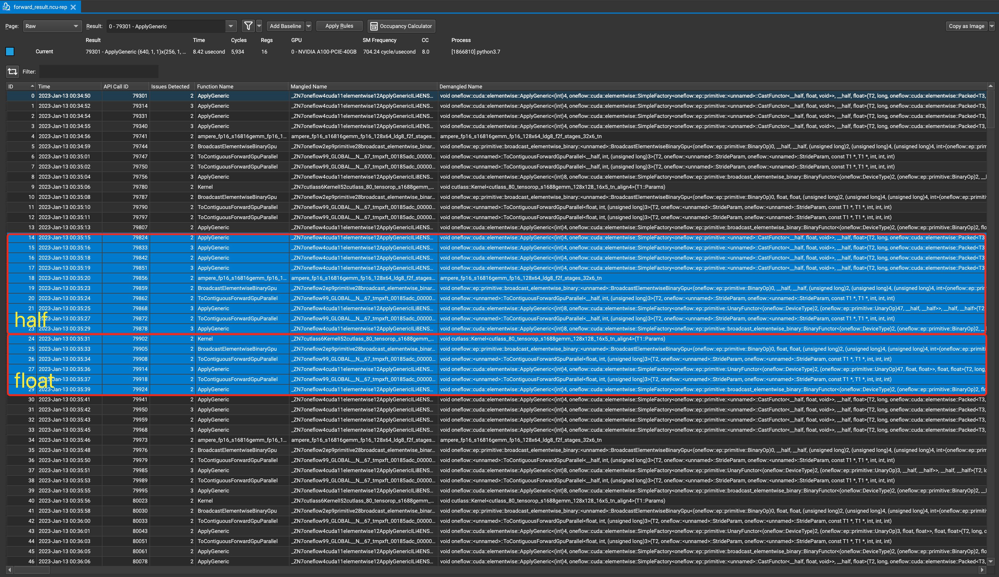This screenshot has width=999, height=577.
Task: Switch to forward_result.ncu-rep tab
Action: (40, 7)
